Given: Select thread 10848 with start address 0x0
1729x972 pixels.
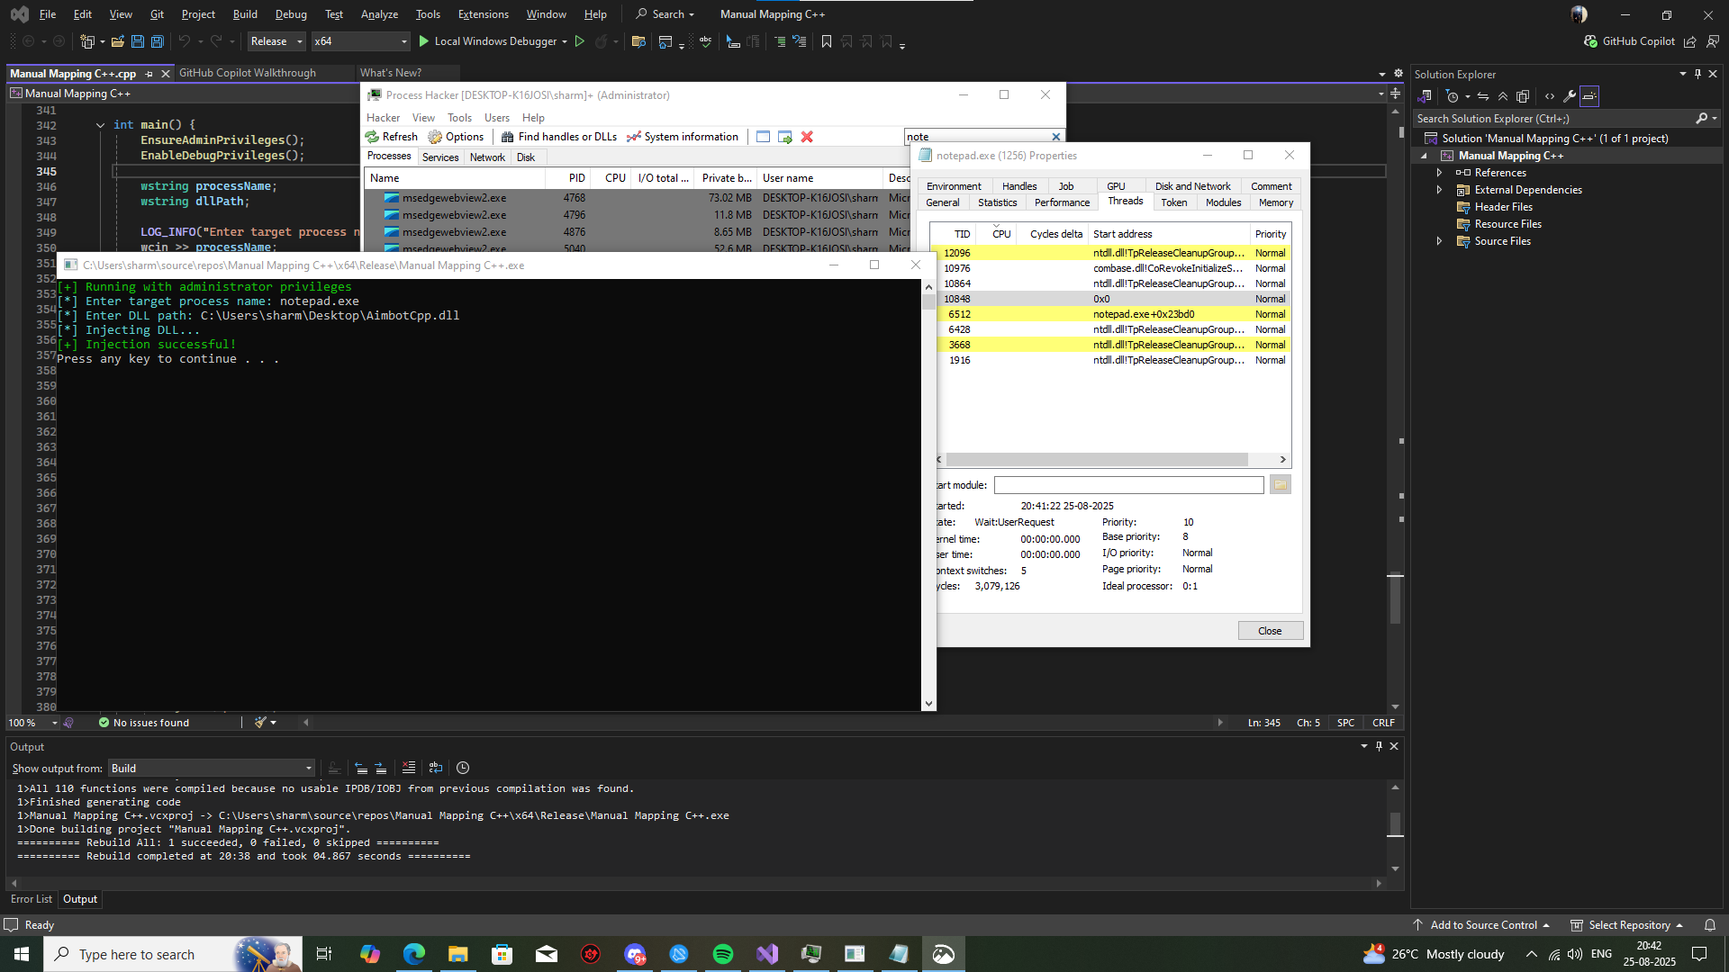Looking at the screenshot, I should [x=1115, y=299].
